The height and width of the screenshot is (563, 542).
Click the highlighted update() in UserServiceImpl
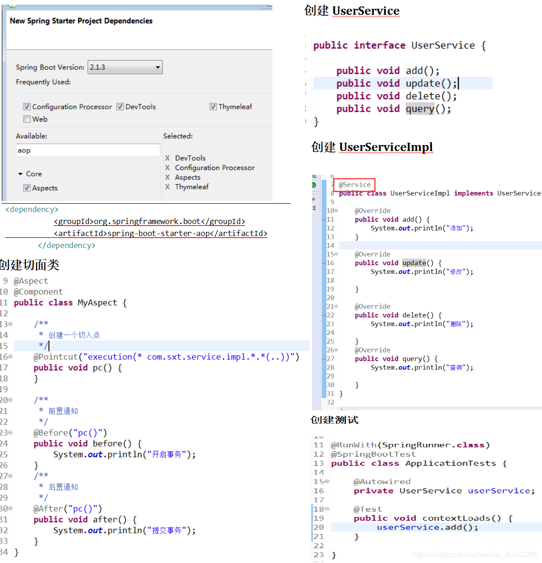click(414, 263)
